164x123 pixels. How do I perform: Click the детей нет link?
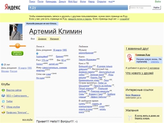point(54,64)
